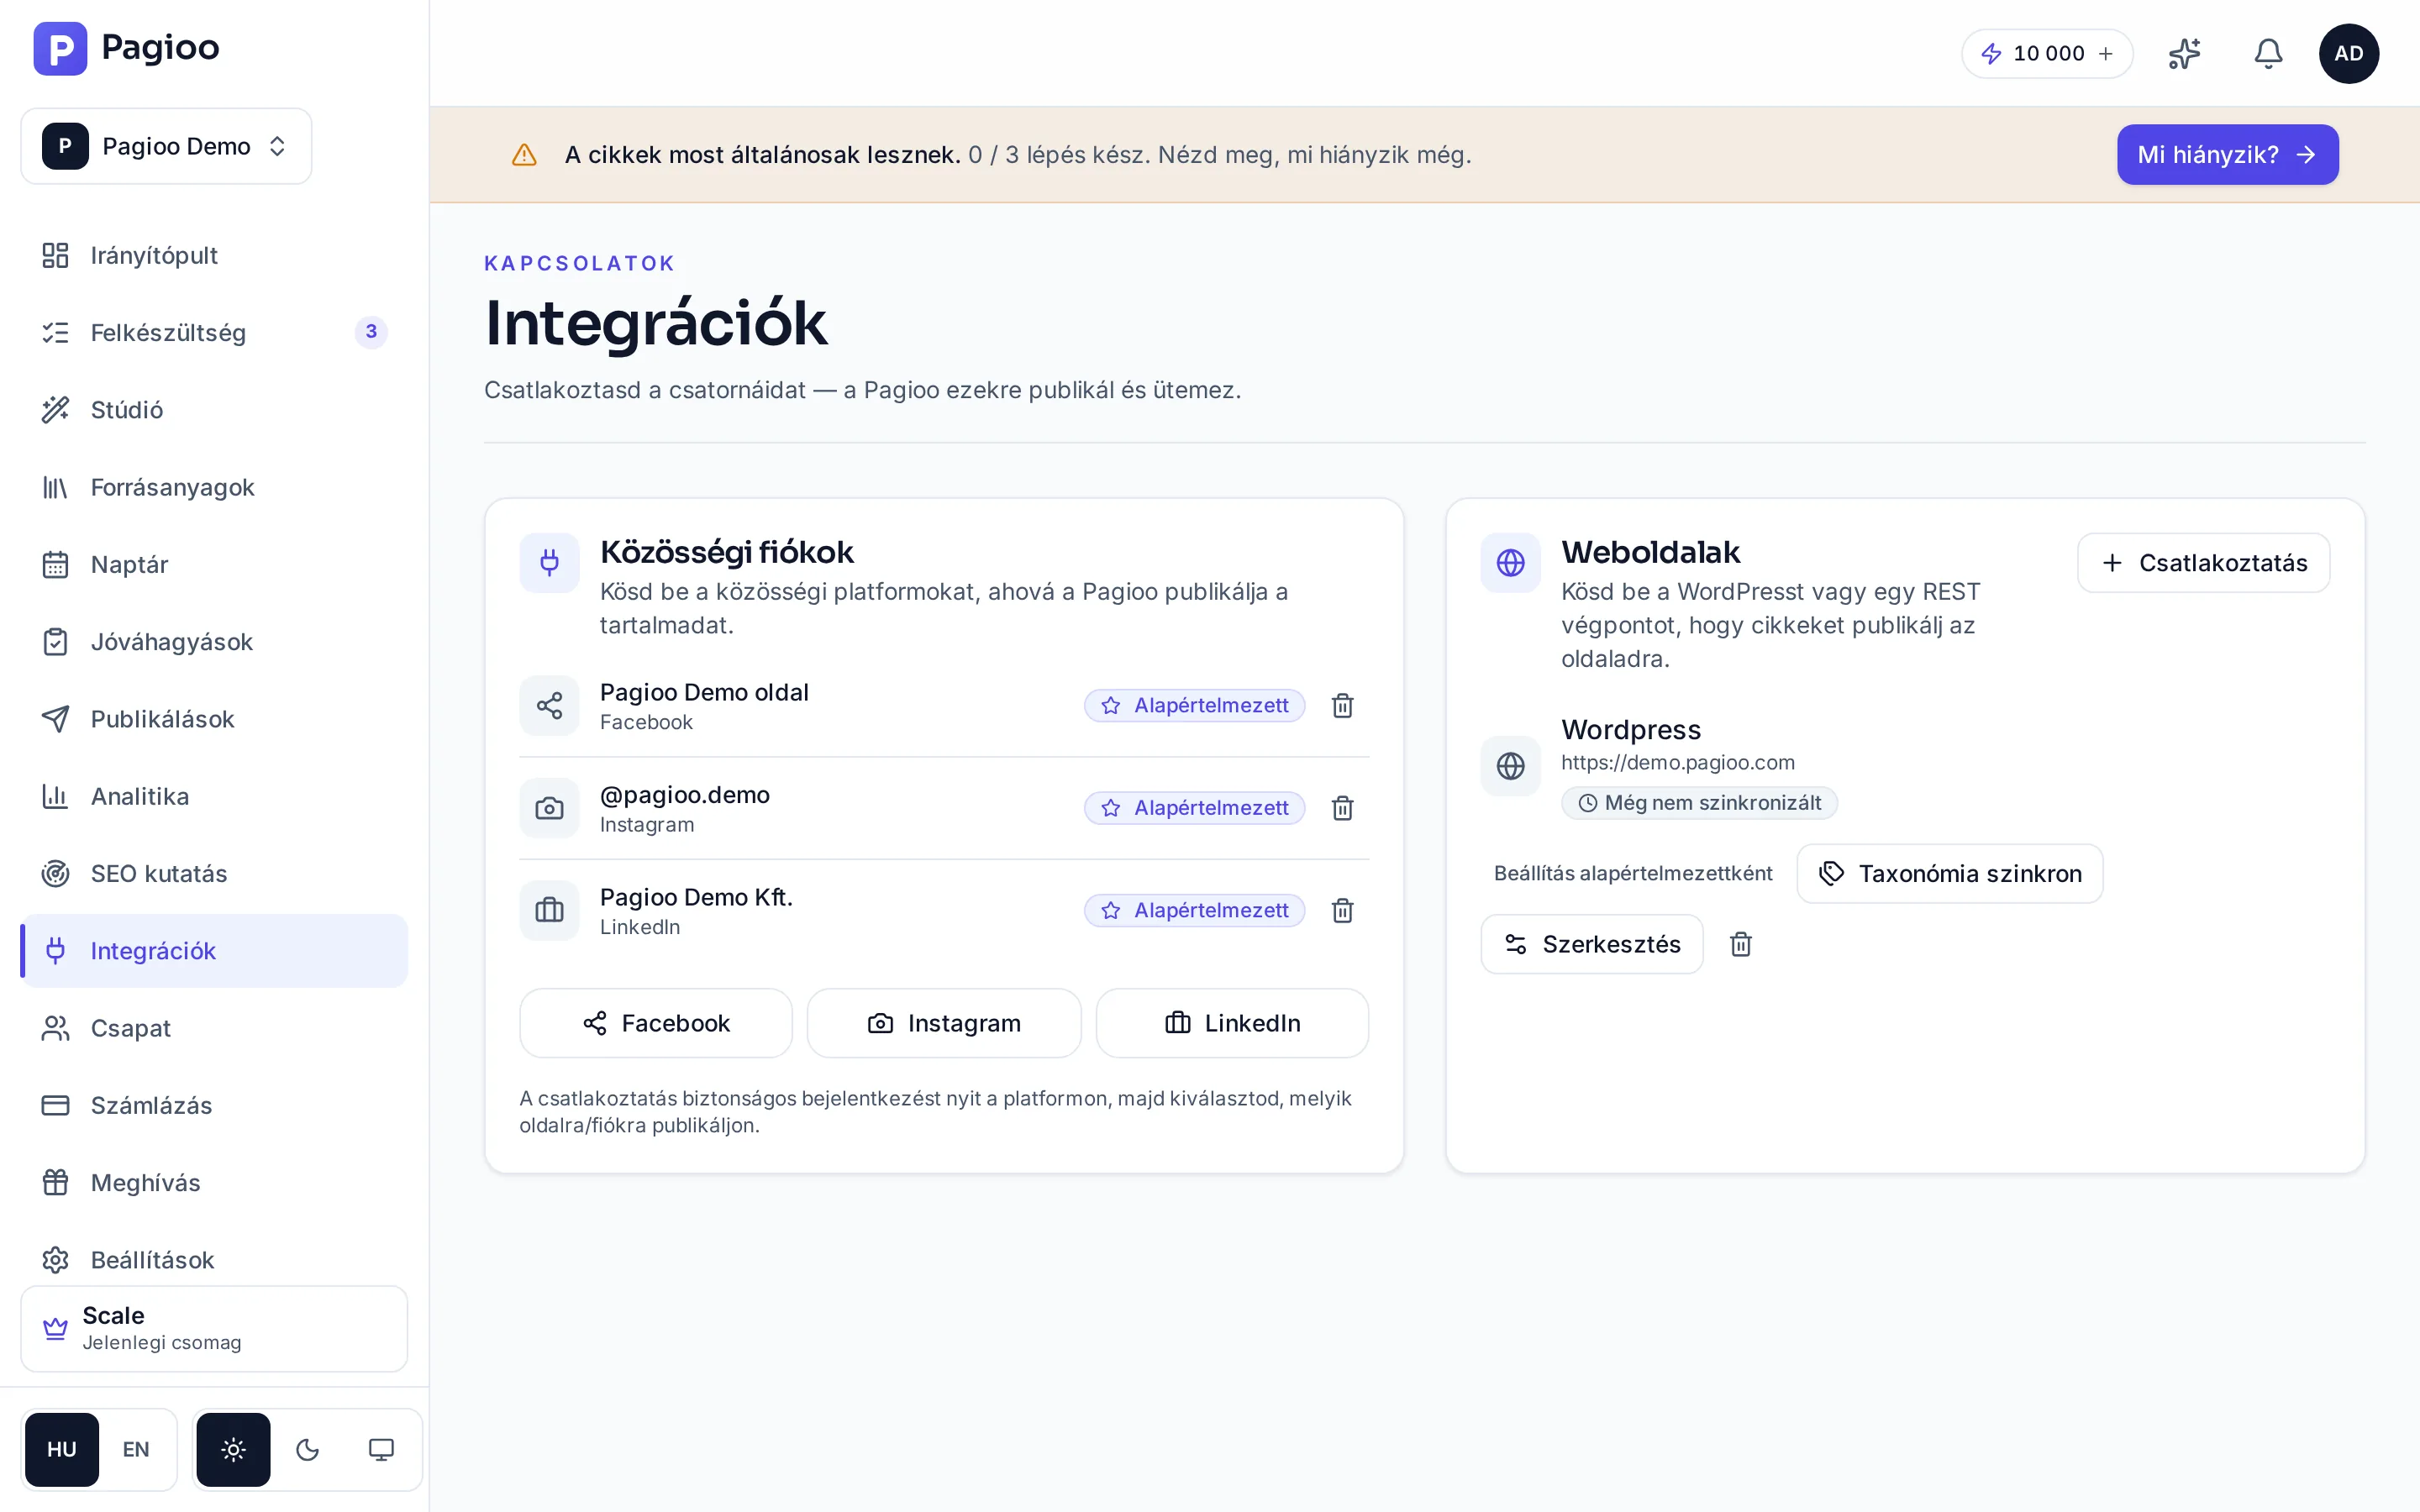
Task: Toggle Alapértelmezett for the LinkedIn account
Action: click(x=1194, y=911)
